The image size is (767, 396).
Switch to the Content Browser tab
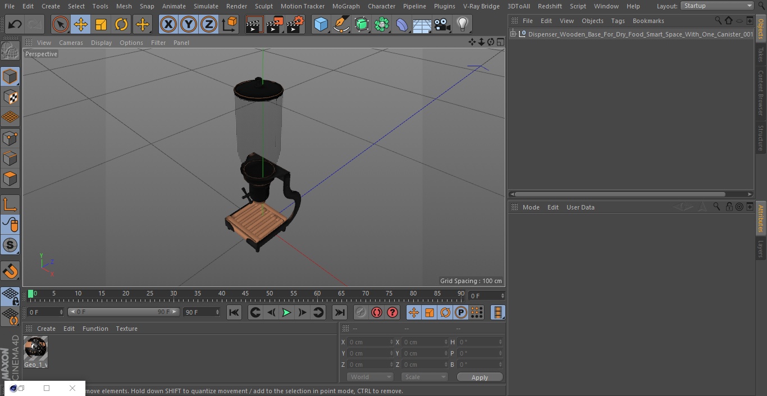pos(761,93)
